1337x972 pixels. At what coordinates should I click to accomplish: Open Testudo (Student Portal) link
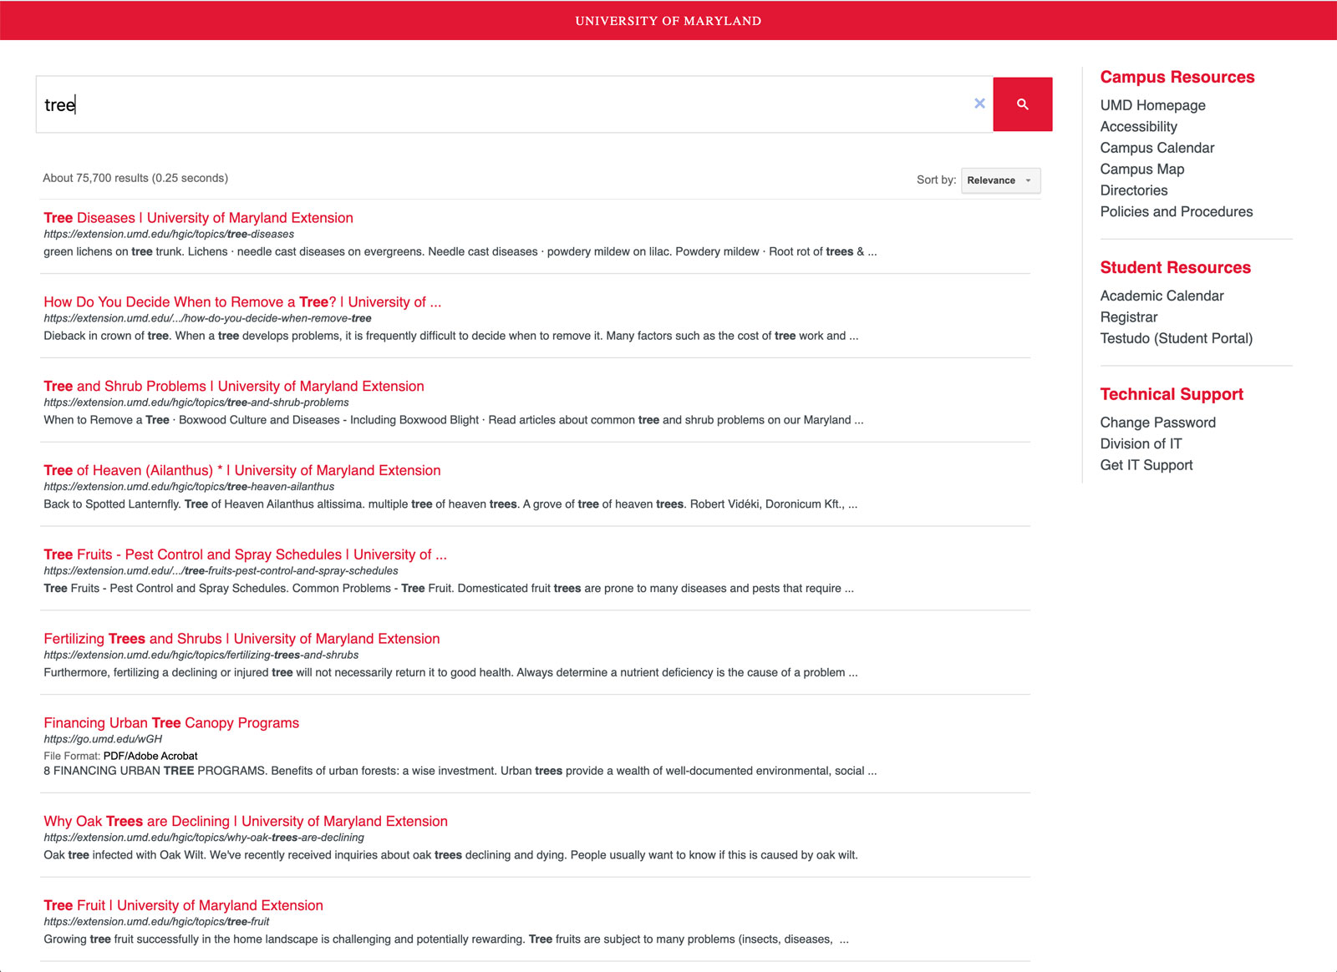(x=1176, y=338)
